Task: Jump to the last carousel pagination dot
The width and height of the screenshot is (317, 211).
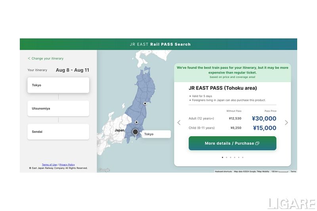Action: pos(243,157)
